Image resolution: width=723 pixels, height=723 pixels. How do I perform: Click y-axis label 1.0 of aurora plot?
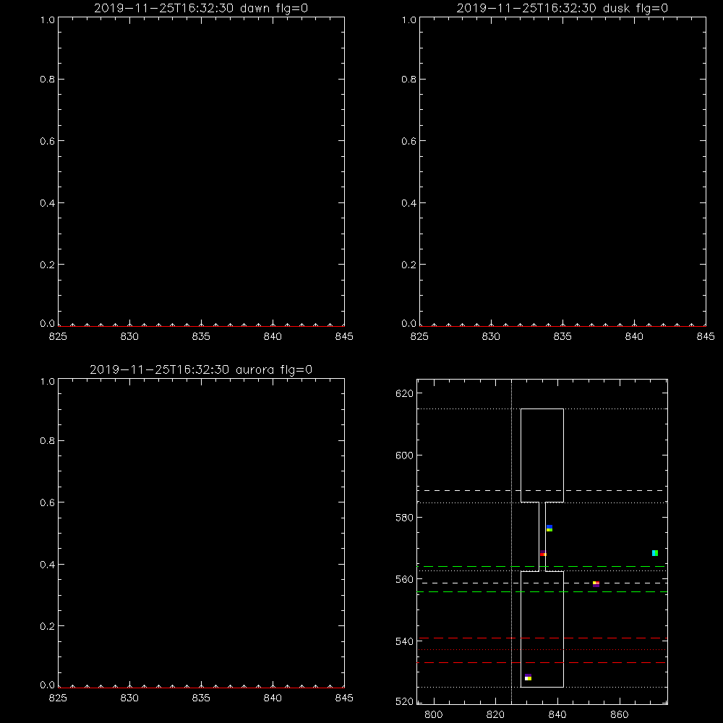point(47,381)
